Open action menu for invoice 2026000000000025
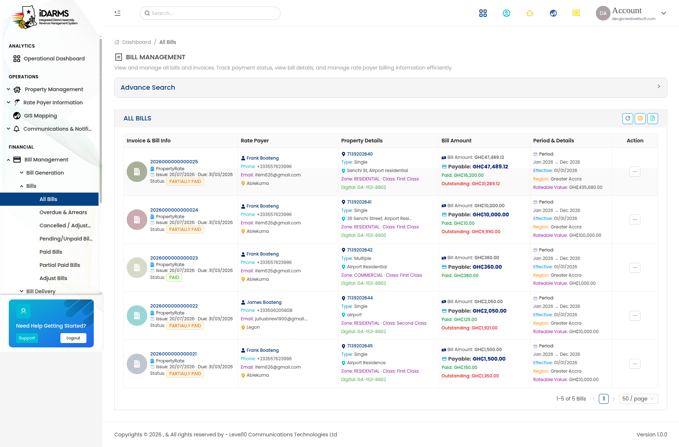This screenshot has height=447, width=679. click(x=635, y=171)
